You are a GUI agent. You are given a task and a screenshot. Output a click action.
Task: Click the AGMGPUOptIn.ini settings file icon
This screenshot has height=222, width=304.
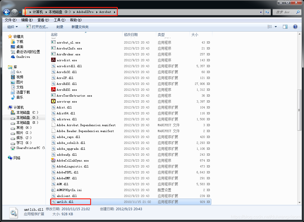tap(53, 190)
